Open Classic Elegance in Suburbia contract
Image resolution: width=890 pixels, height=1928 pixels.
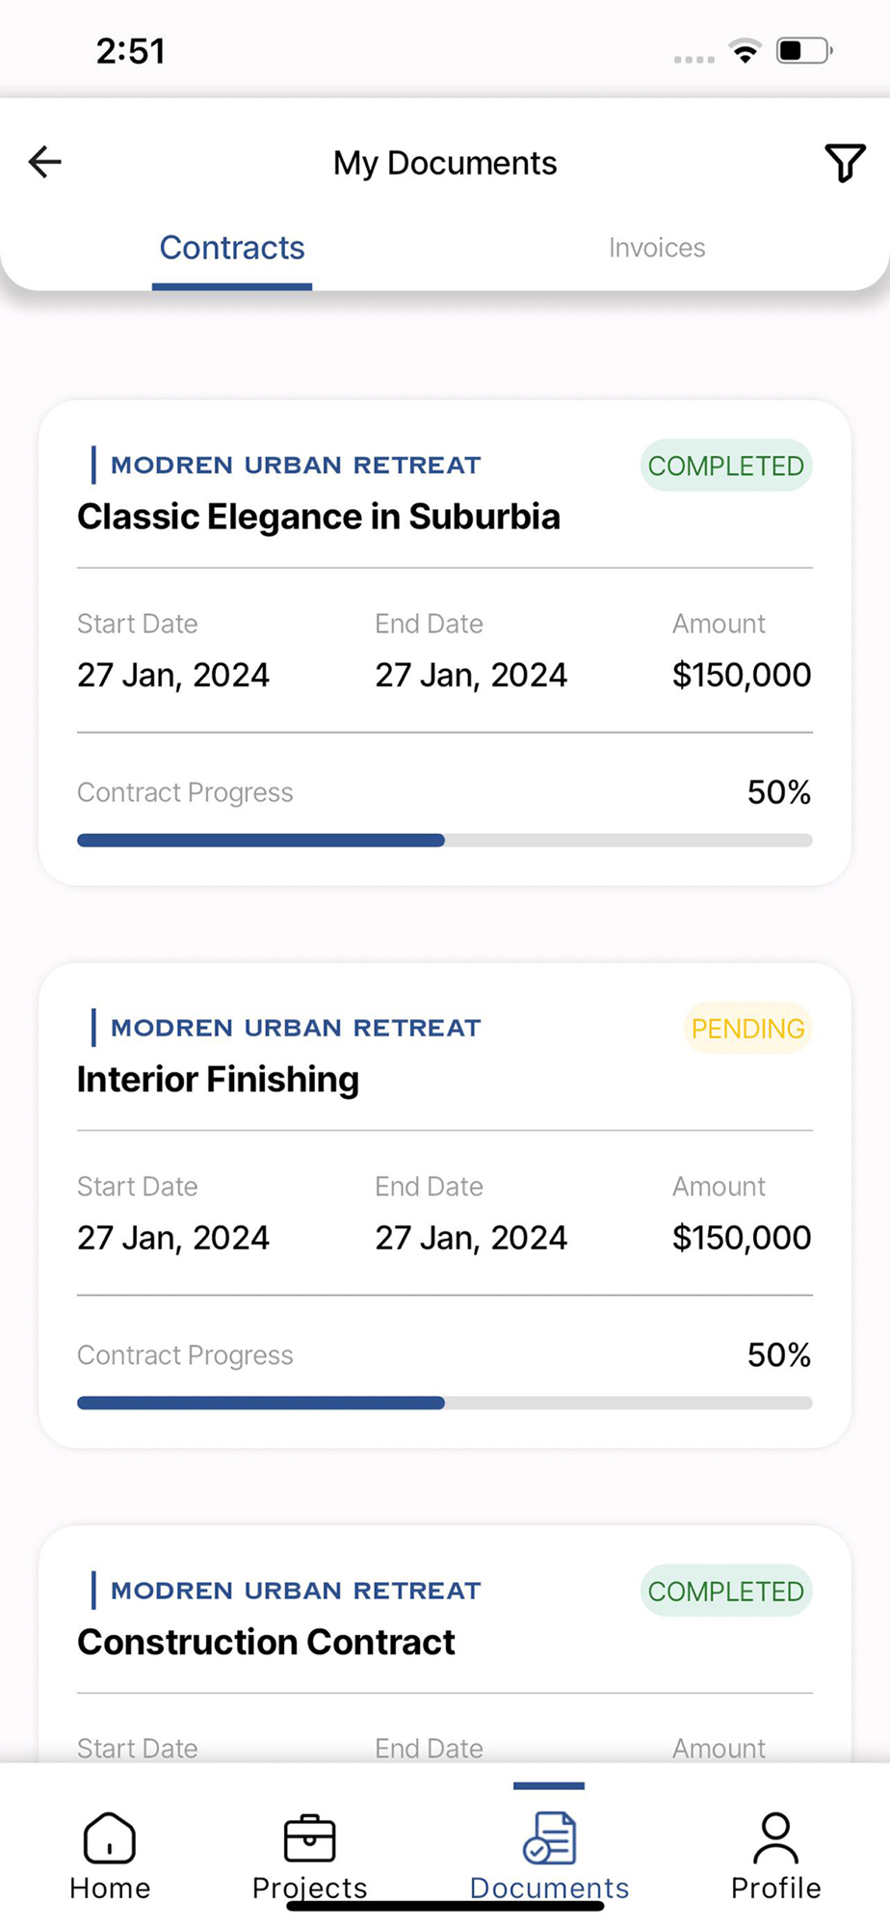319,517
